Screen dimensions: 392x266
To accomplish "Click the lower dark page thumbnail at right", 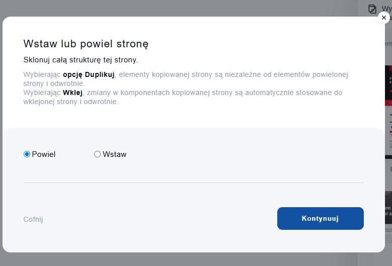I will pos(388,207).
